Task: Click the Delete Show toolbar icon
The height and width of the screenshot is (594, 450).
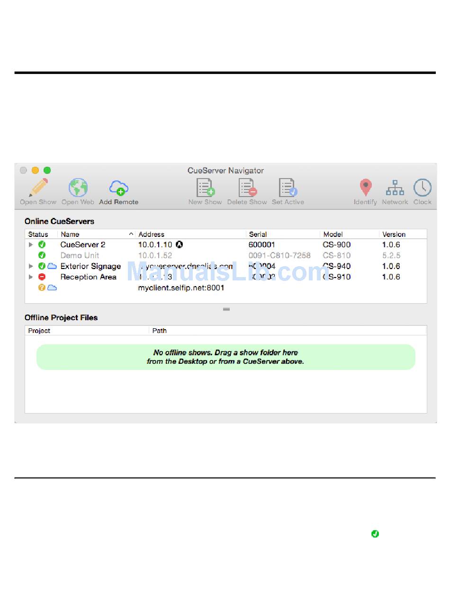Action: tap(247, 188)
